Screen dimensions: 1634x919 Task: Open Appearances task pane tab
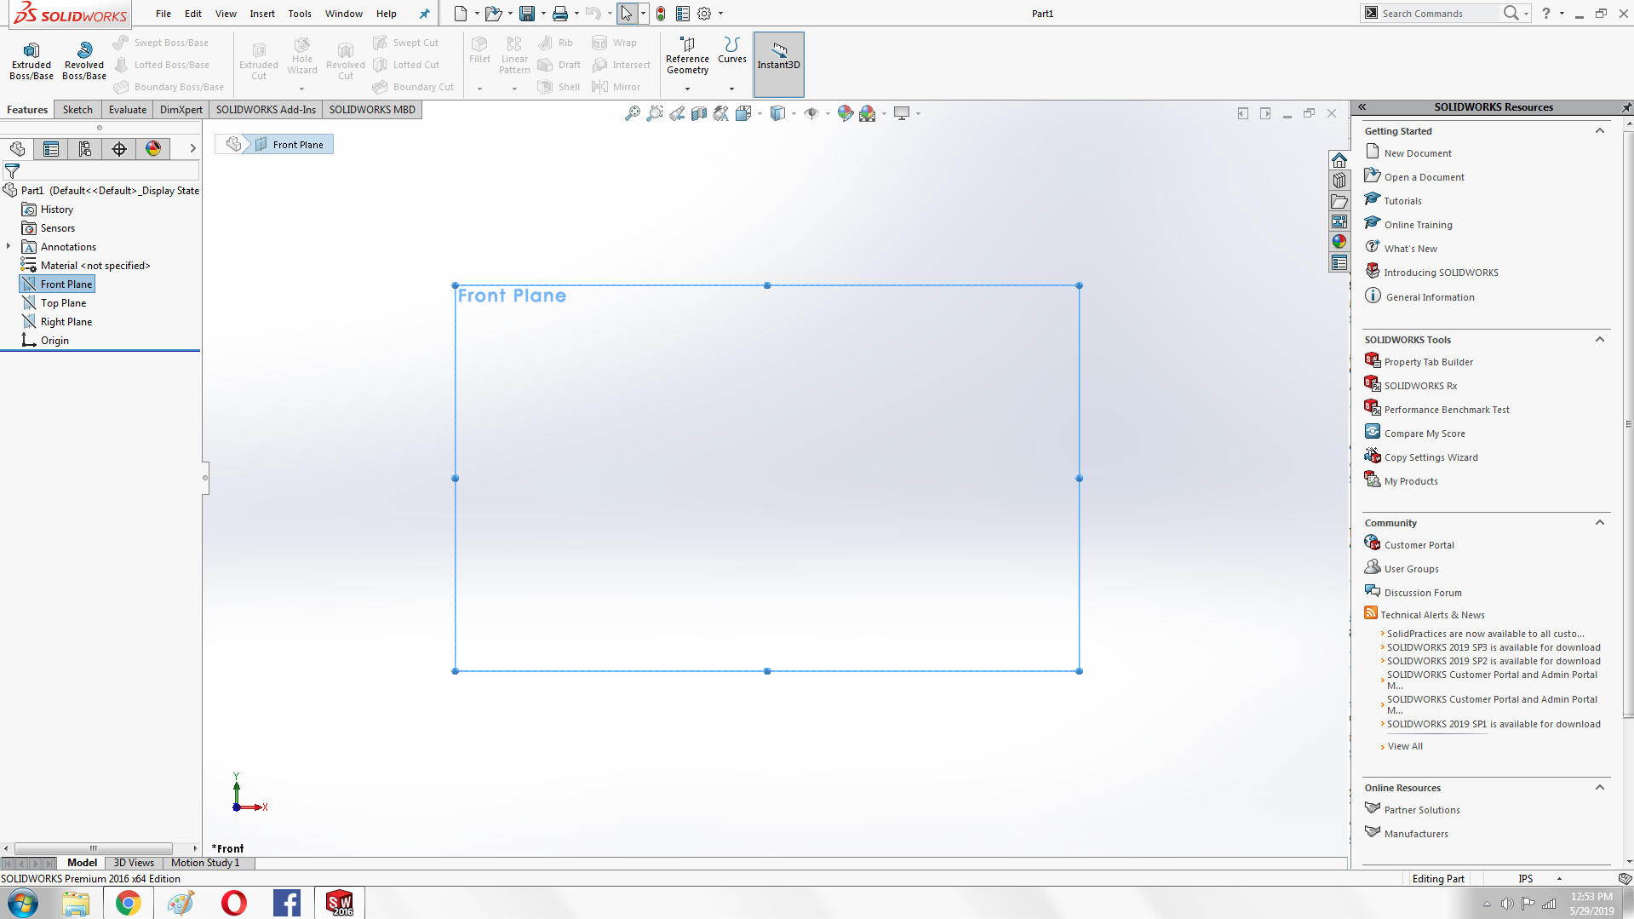pyautogui.click(x=1339, y=242)
